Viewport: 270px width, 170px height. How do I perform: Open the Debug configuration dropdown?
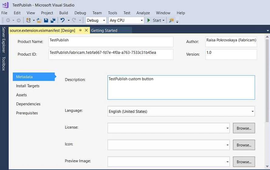(96, 20)
